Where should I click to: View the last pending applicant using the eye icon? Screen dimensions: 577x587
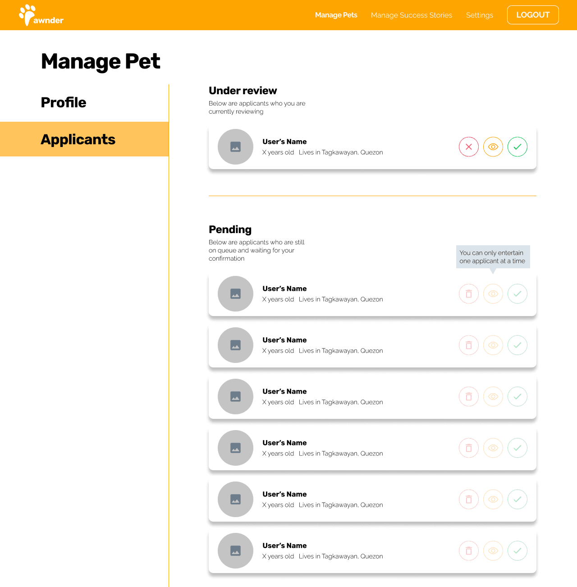pyautogui.click(x=493, y=551)
